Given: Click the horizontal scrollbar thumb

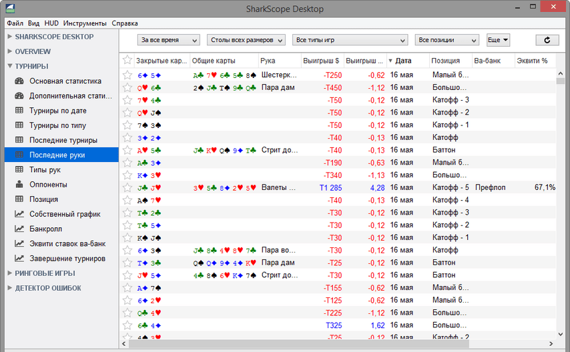Looking at the screenshot, I should (x=299, y=343).
